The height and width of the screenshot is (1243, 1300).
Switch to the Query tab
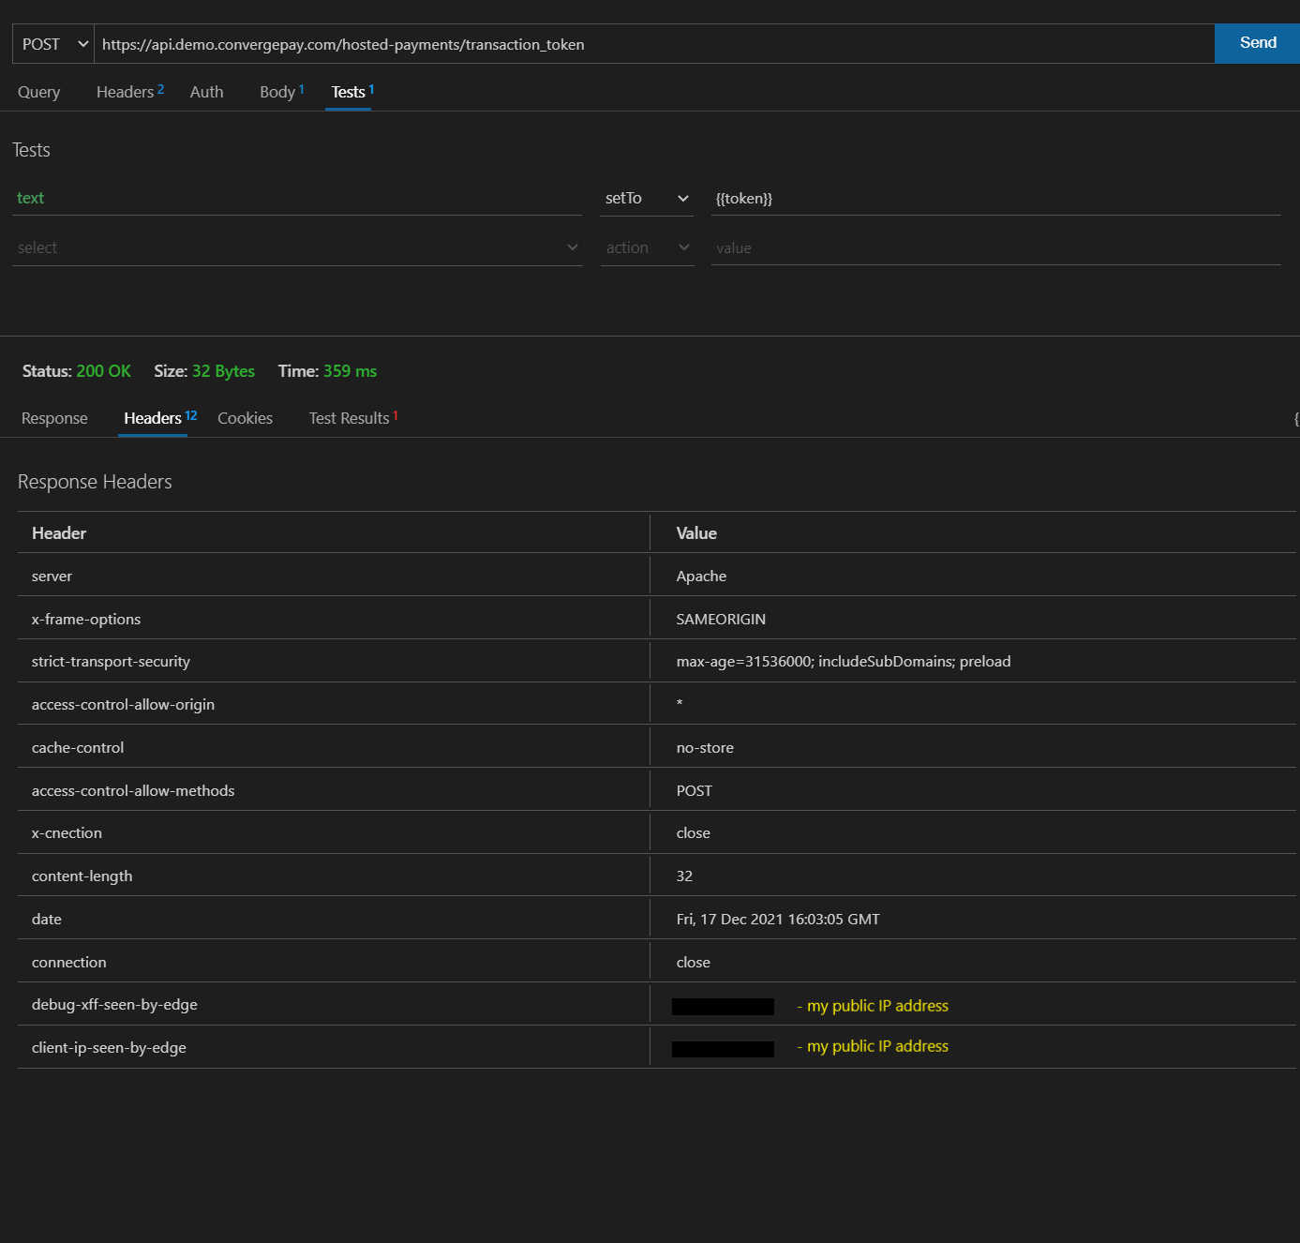click(x=38, y=91)
